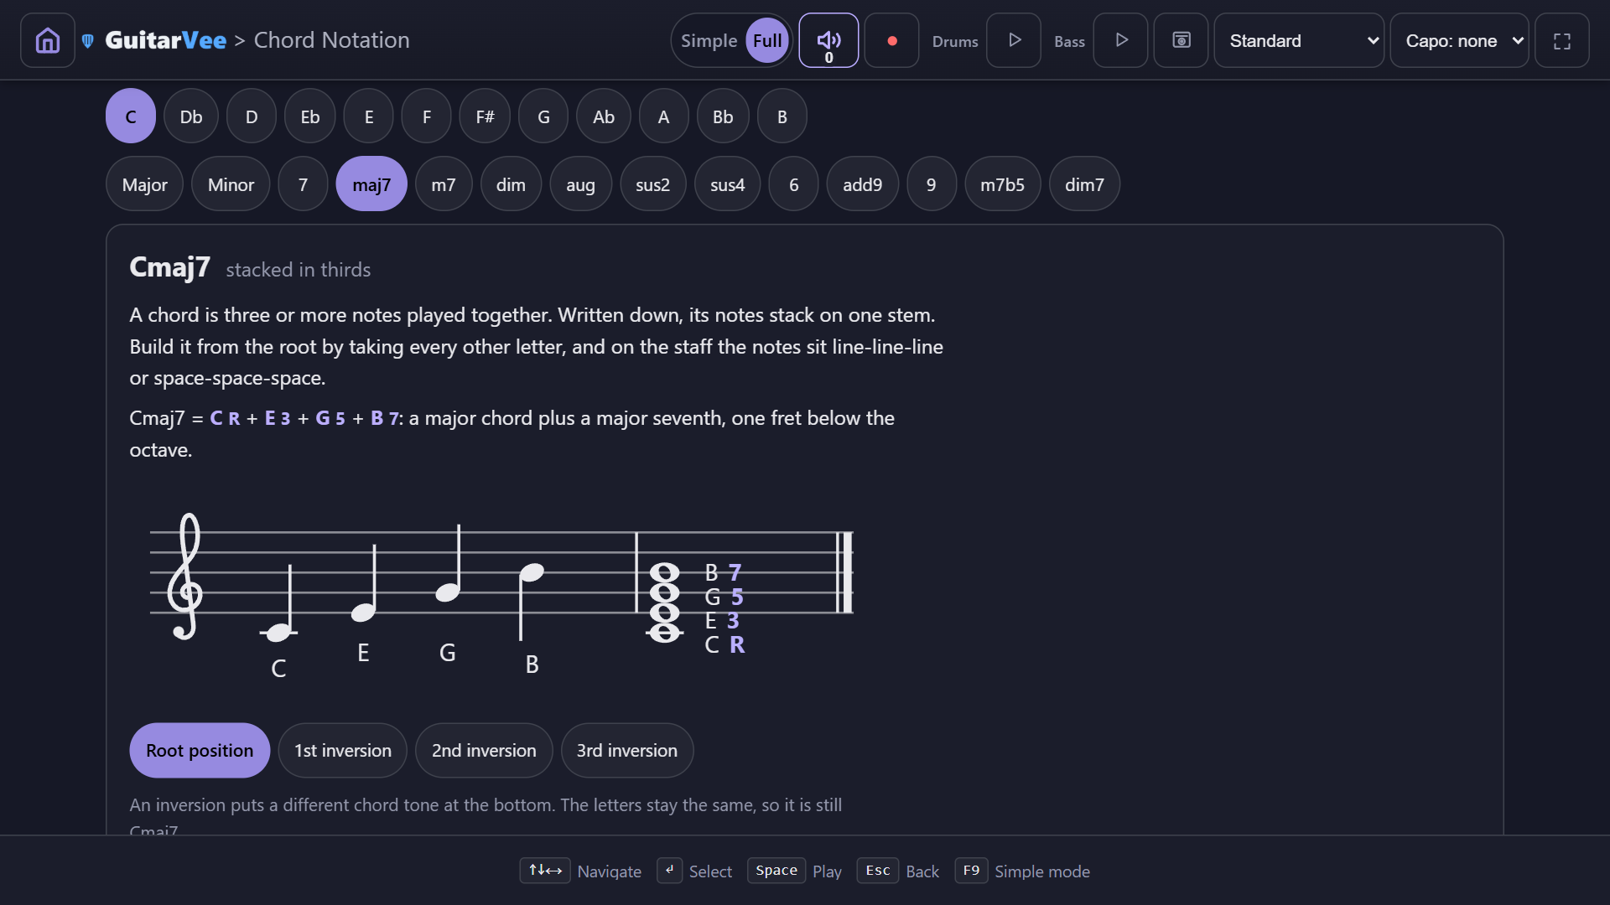1610x905 pixels.
Task: Open the Standard tuning dropdown
Action: (x=1299, y=40)
